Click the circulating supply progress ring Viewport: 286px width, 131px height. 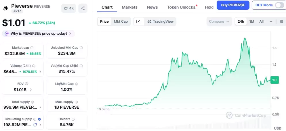point(35,125)
